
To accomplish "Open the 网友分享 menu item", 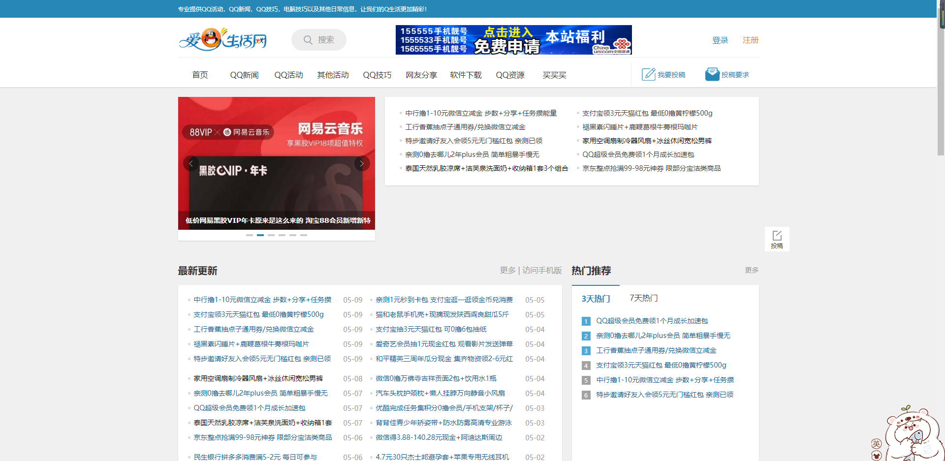I will coord(421,75).
